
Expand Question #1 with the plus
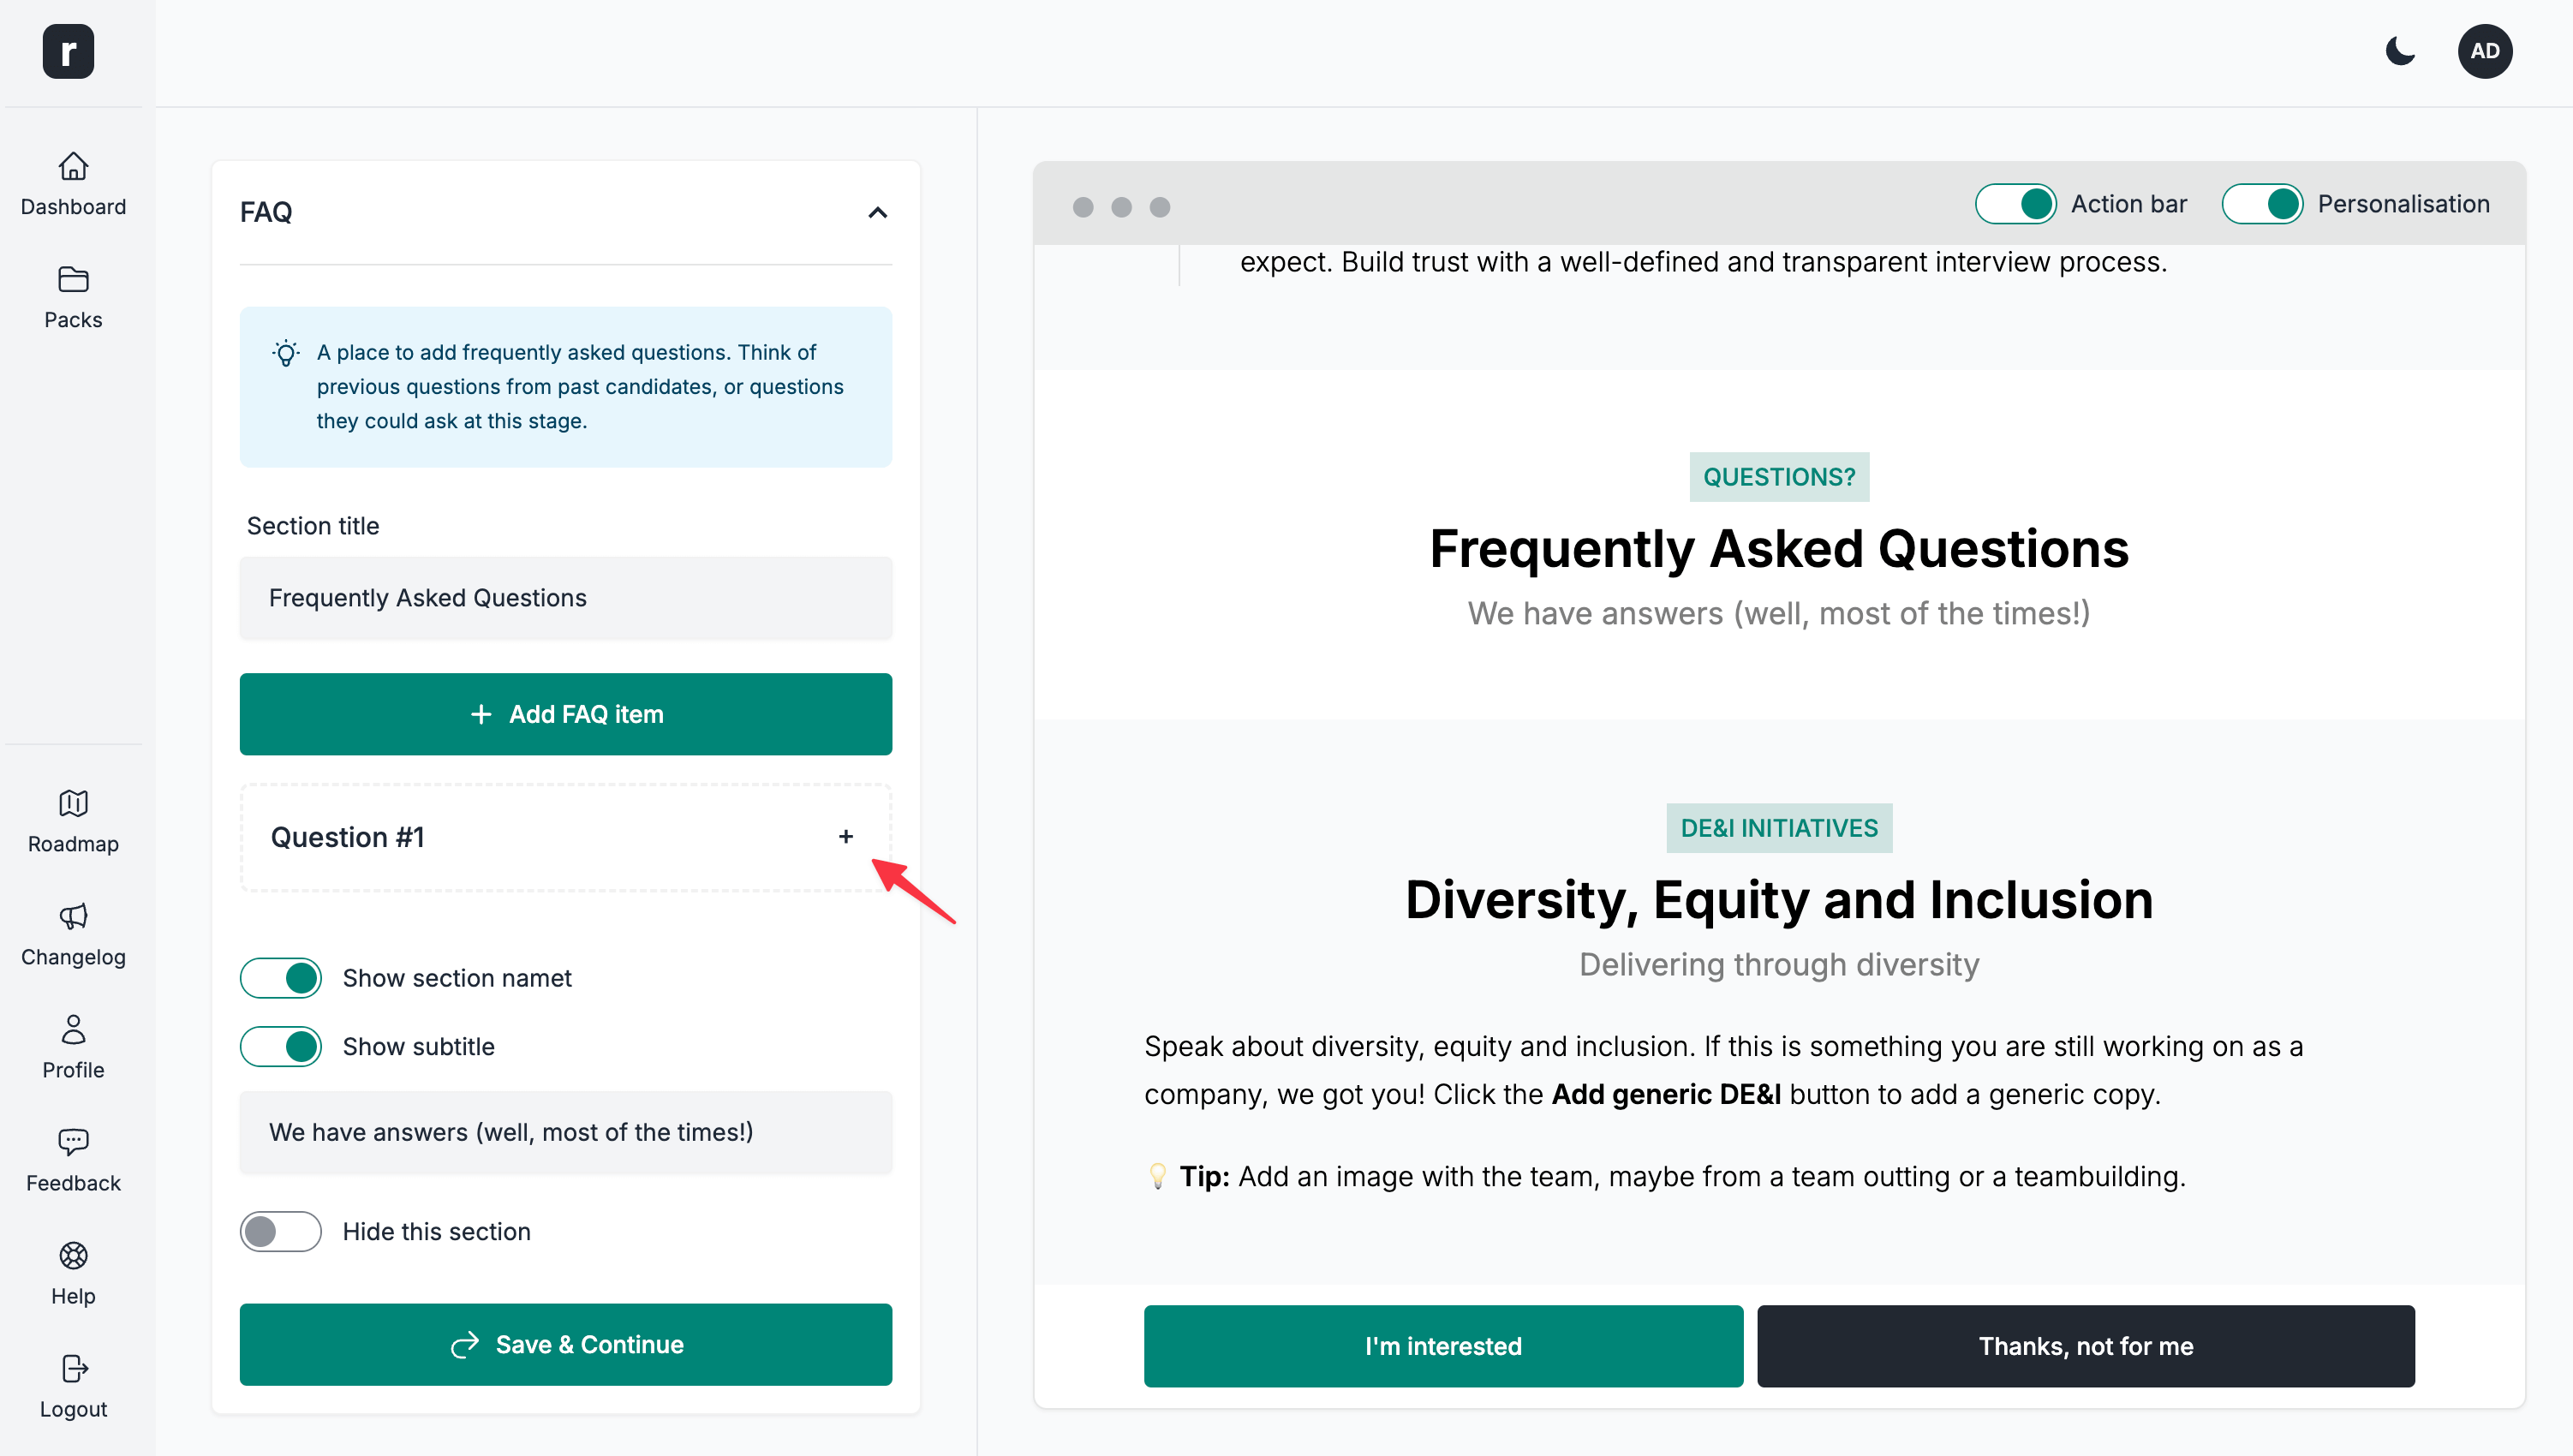pyautogui.click(x=846, y=836)
